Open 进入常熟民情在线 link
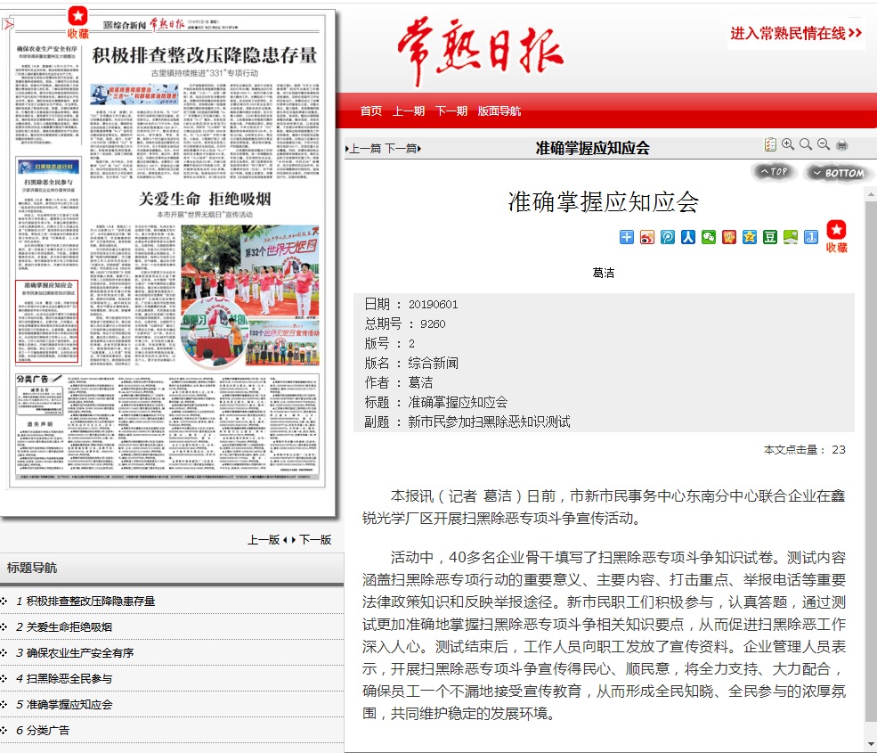The image size is (877, 753). [796, 34]
